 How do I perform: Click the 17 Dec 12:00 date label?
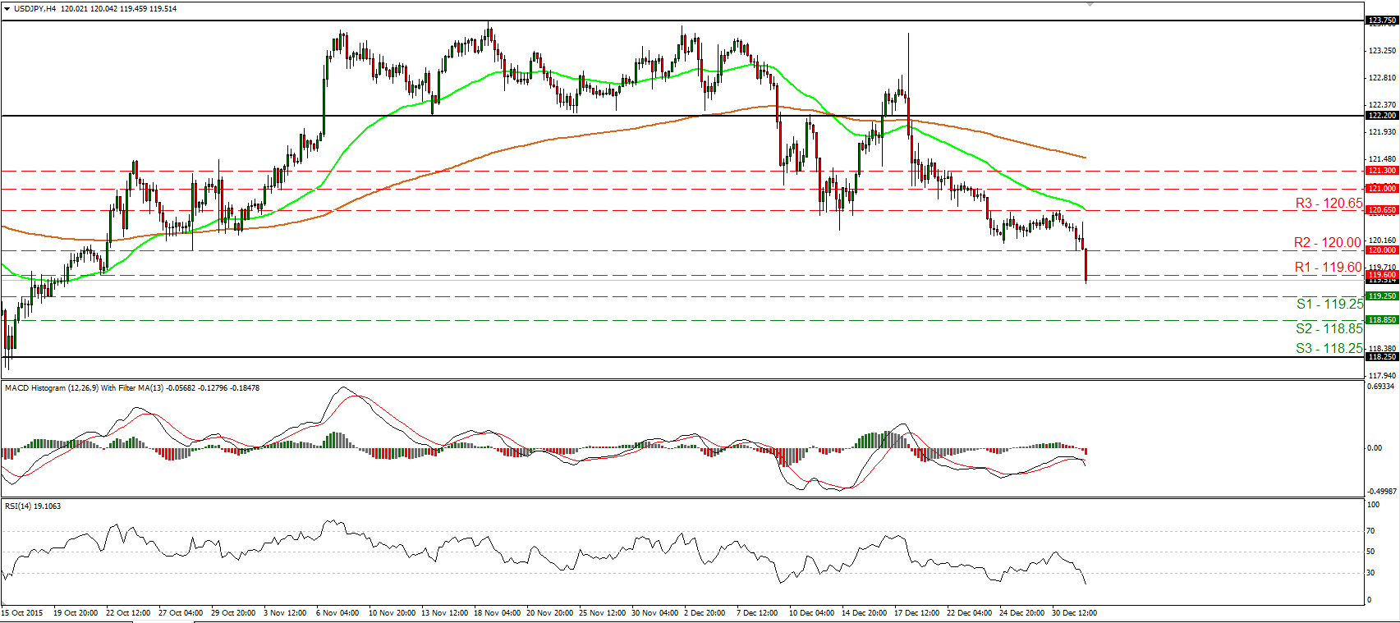pyautogui.click(x=917, y=613)
